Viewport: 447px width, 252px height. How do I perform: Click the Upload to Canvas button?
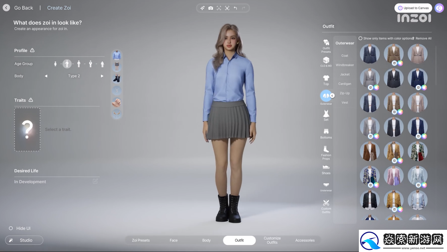click(413, 8)
